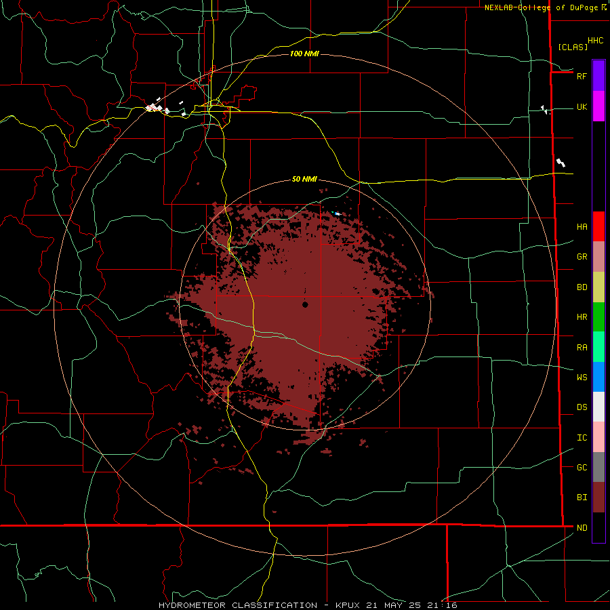The height and width of the screenshot is (610, 610).
Task: Click the 50 NMI range ring label
Action: click(304, 179)
